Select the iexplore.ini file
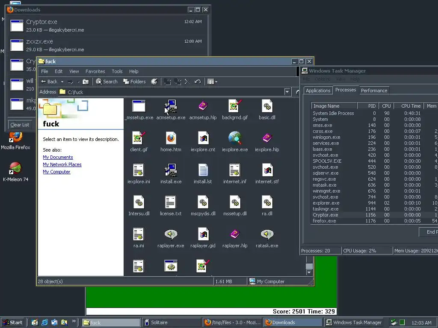This screenshot has height=328, width=438. pyautogui.click(x=139, y=174)
